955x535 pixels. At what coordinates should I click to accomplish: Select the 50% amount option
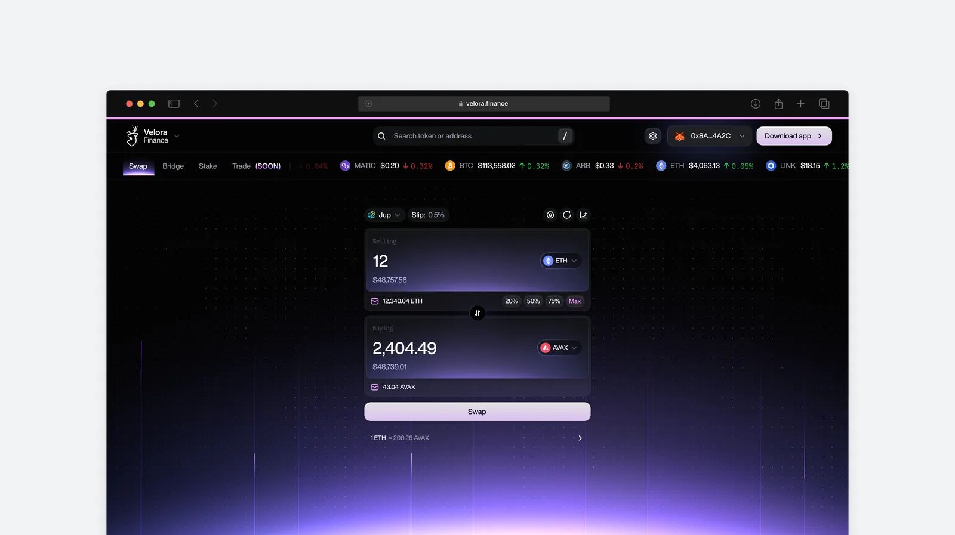click(x=533, y=301)
